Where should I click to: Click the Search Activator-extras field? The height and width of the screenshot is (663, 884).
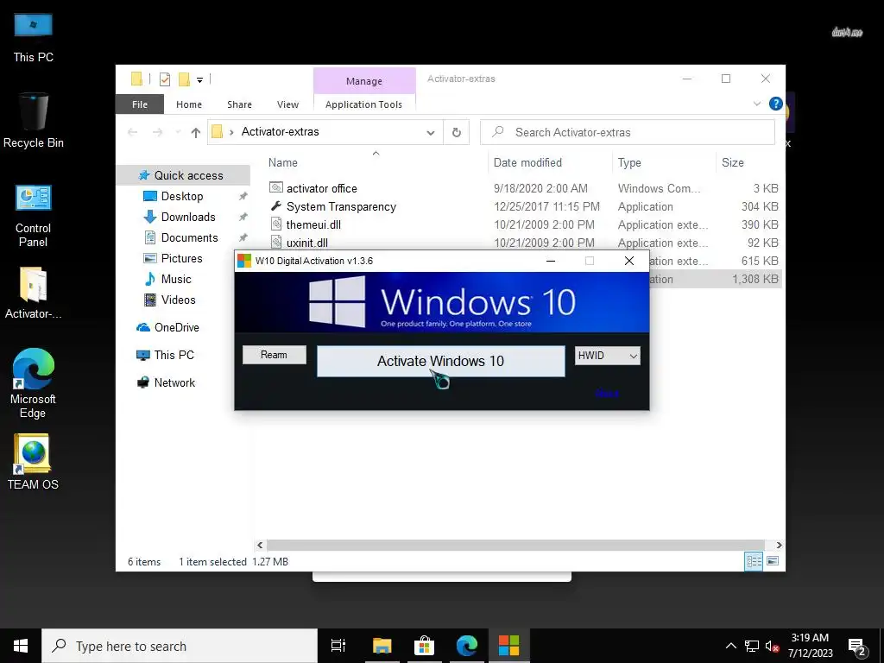628,132
